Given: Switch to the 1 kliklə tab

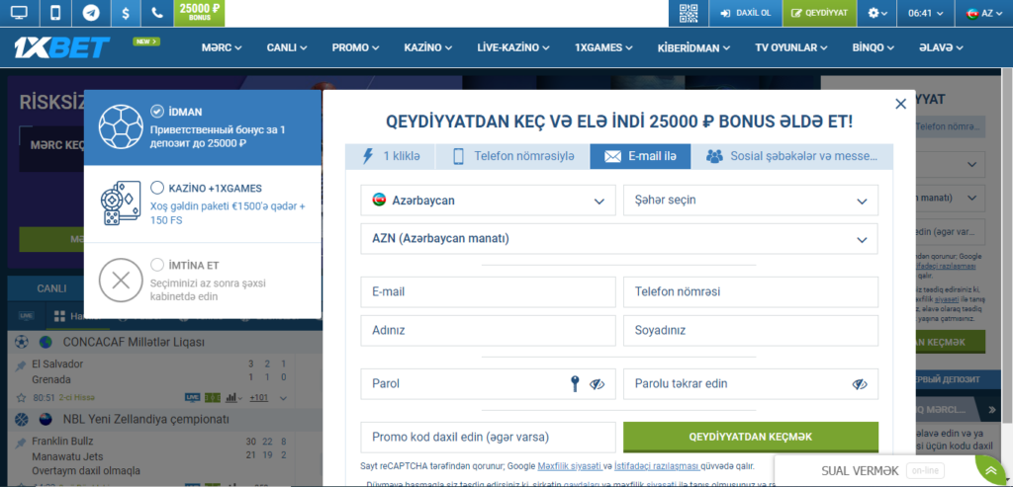Looking at the screenshot, I should click(x=390, y=156).
